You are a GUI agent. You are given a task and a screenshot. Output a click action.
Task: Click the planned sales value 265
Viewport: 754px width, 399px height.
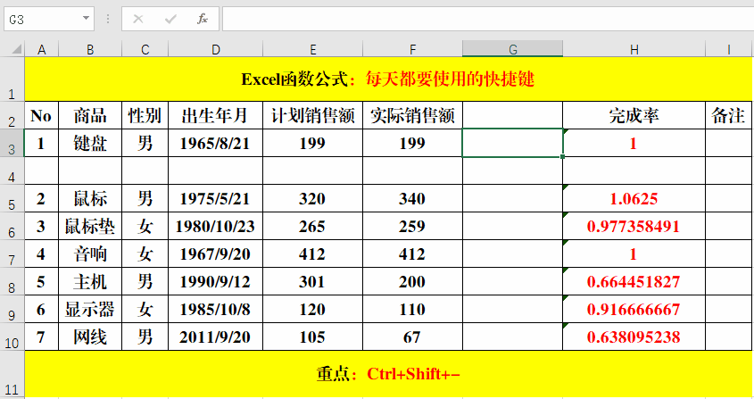pos(312,226)
